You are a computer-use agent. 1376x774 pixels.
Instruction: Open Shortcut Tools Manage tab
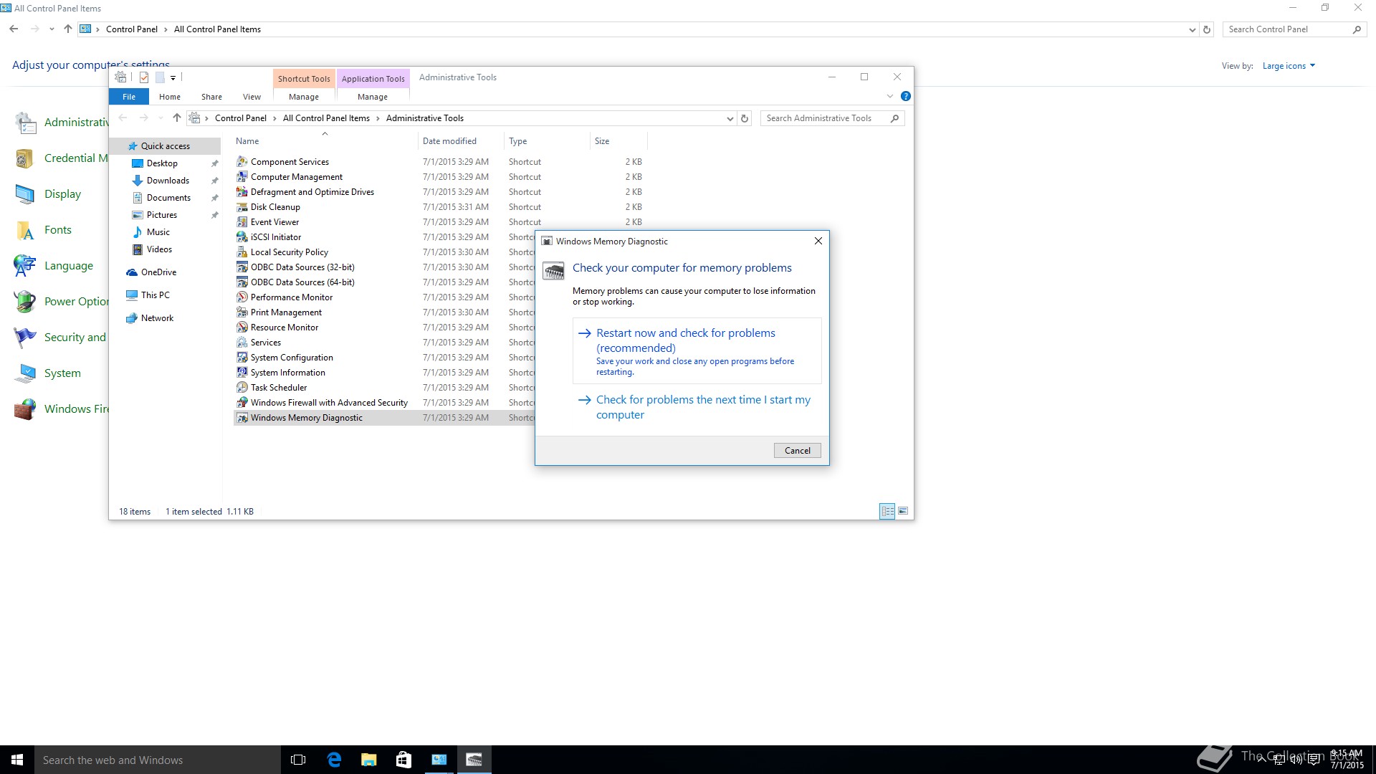pos(304,97)
